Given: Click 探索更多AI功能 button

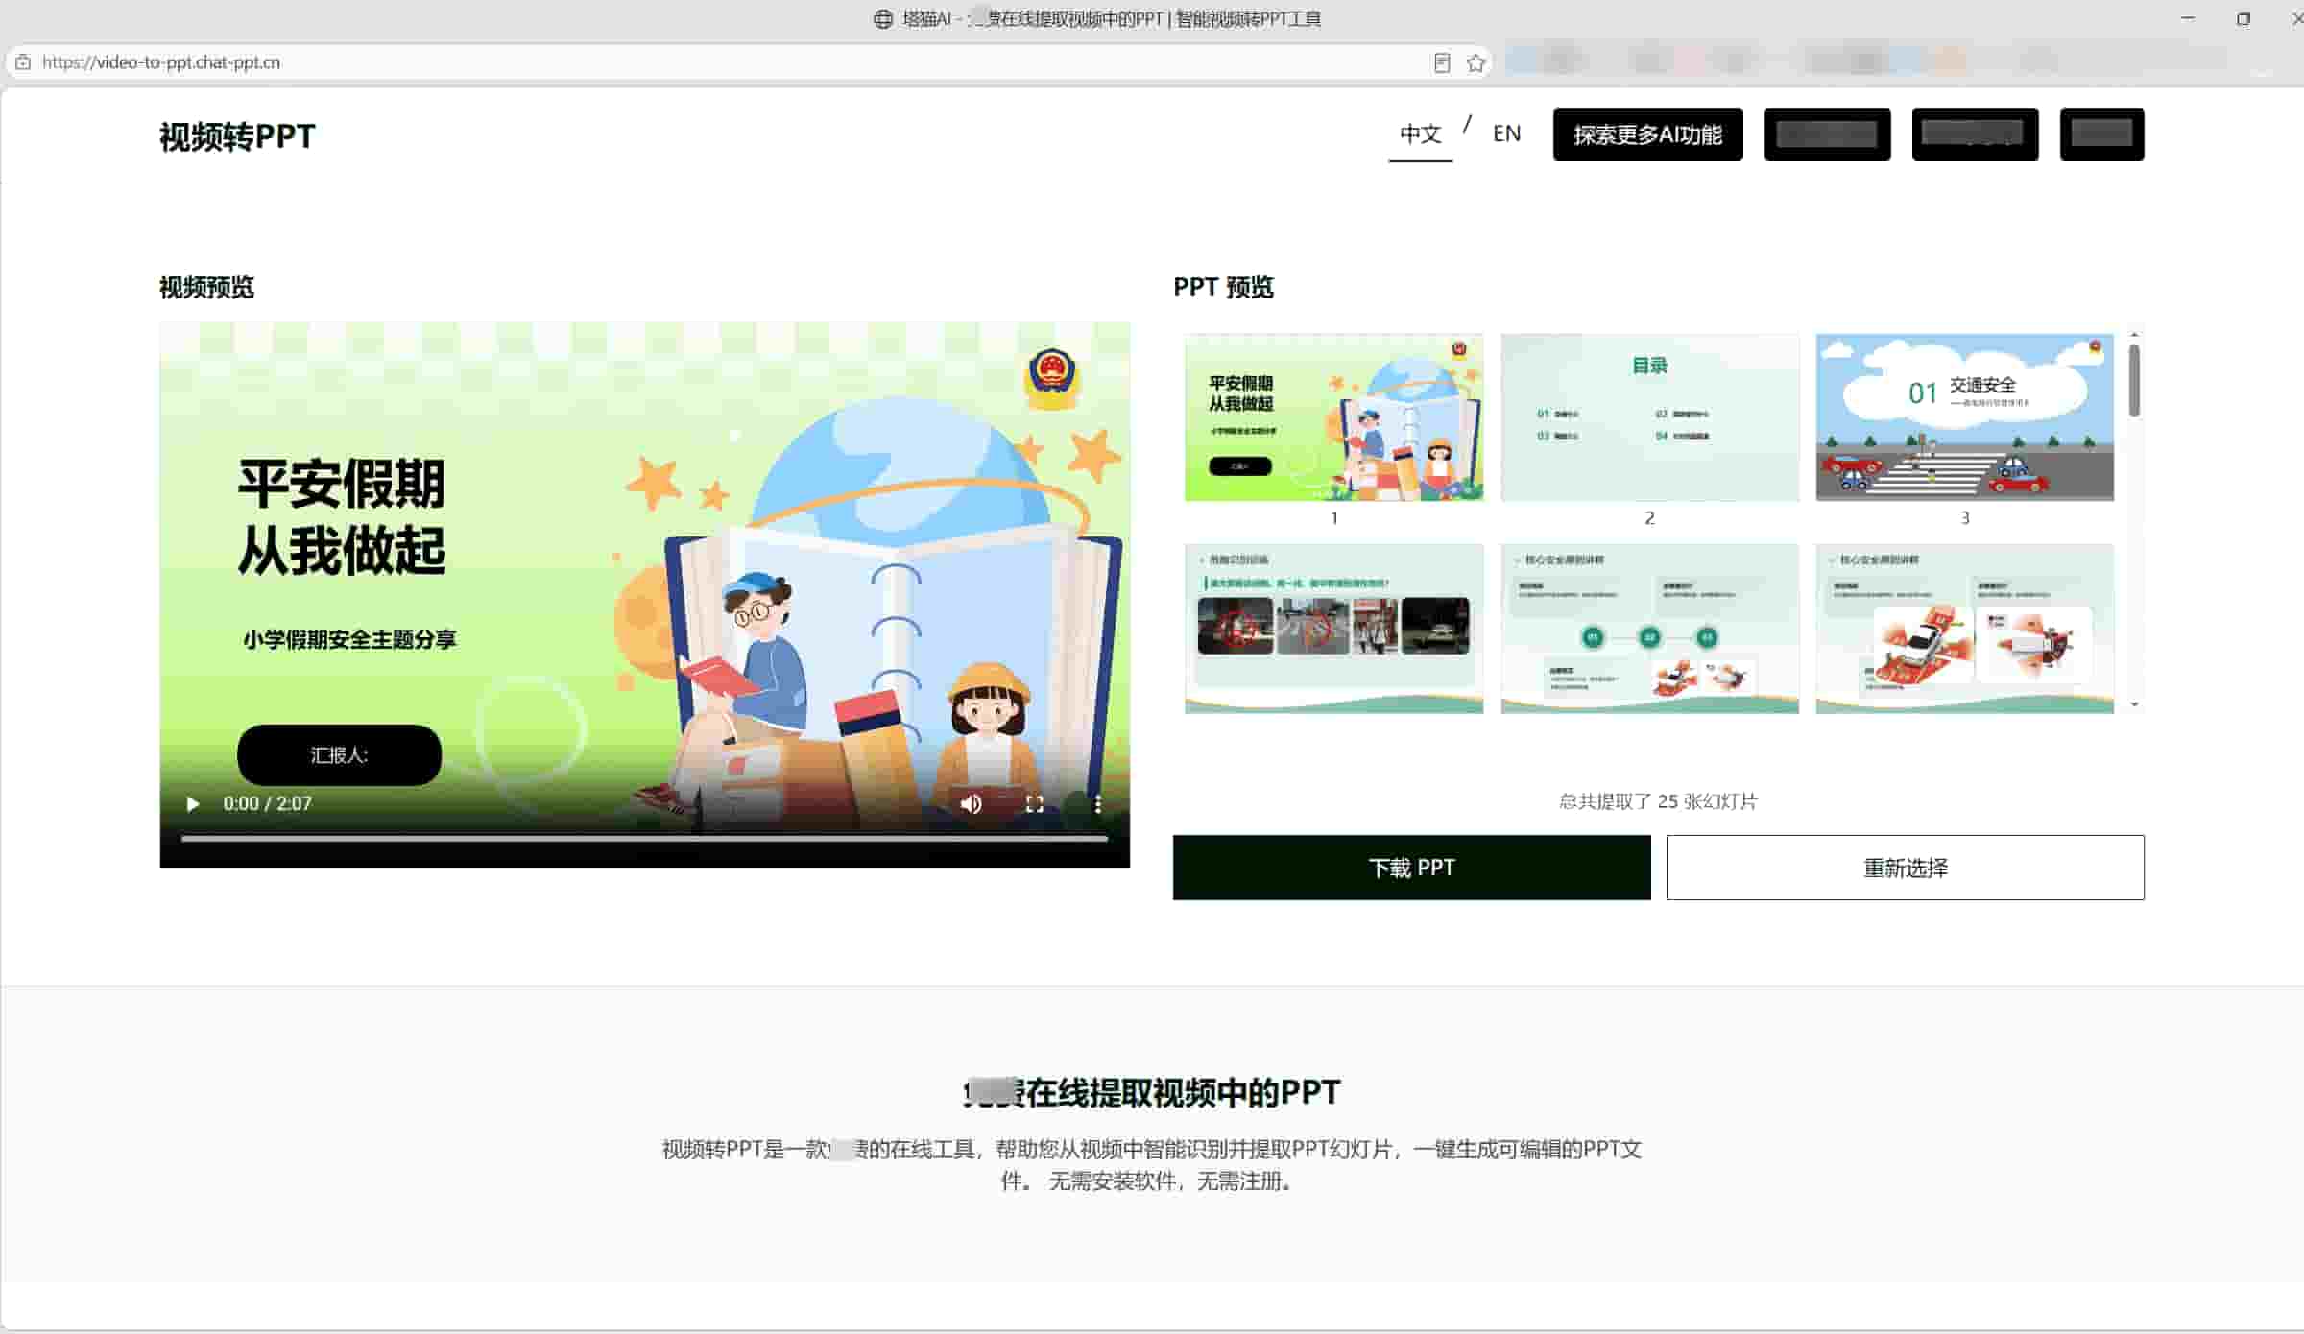Looking at the screenshot, I should point(1647,134).
